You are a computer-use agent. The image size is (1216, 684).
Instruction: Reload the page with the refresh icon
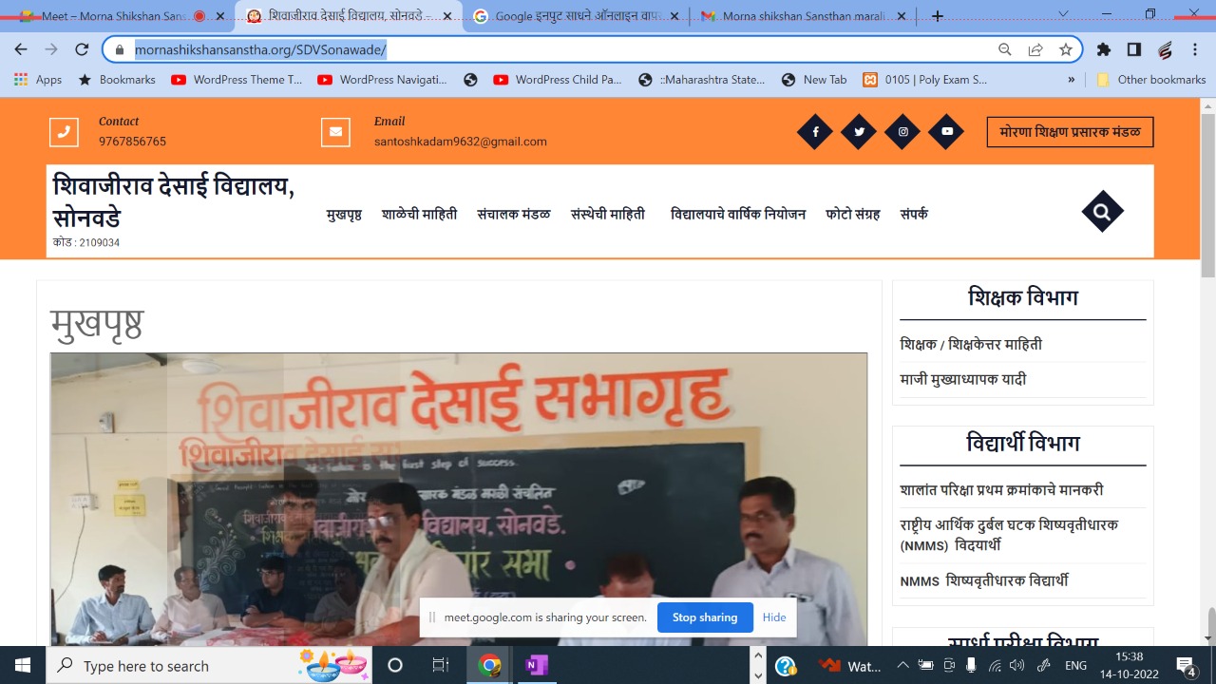82,49
